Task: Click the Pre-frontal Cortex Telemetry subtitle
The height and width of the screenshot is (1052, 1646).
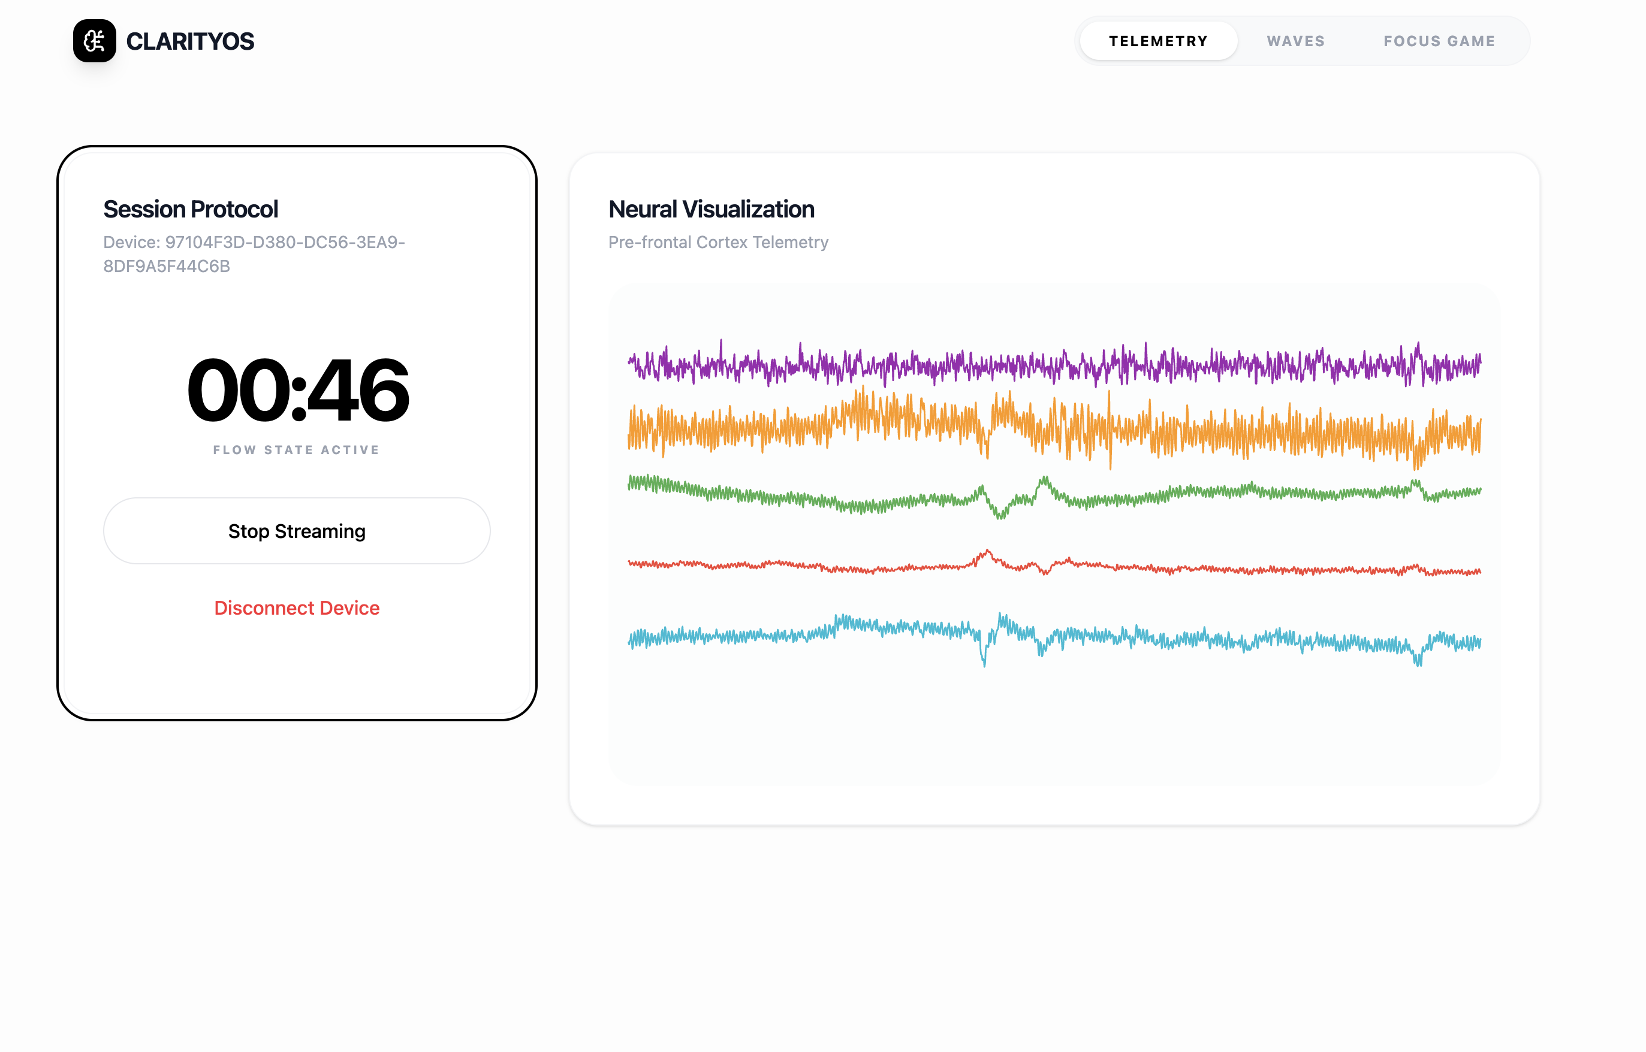Action: pyautogui.click(x=718, y=243)
